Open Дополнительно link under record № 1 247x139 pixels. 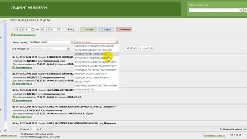(x=24, y=68)
